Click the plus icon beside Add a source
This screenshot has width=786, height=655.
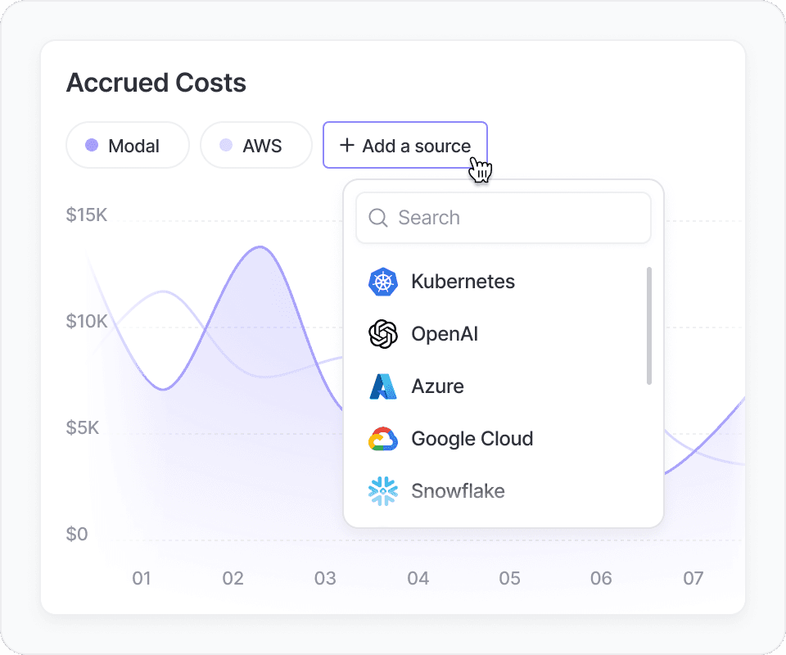click(347, 146)
